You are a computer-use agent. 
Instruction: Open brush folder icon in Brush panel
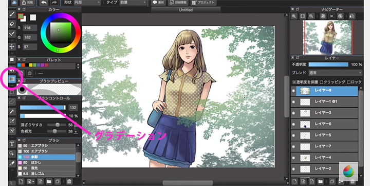[49, 181]
